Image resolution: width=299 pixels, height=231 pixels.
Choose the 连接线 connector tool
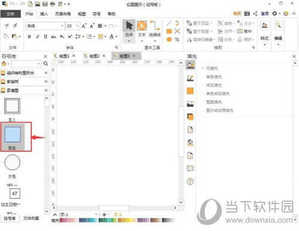155,31
